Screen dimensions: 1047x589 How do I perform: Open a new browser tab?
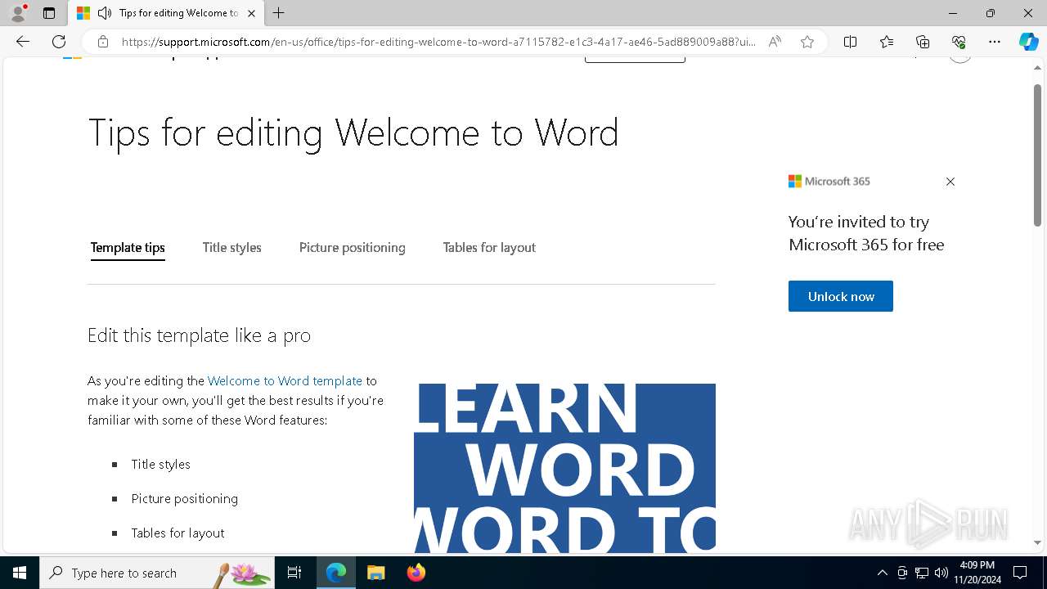coord(279,13)
